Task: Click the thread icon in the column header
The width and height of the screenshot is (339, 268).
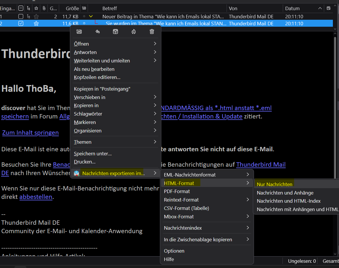Action: coord(29,8)
